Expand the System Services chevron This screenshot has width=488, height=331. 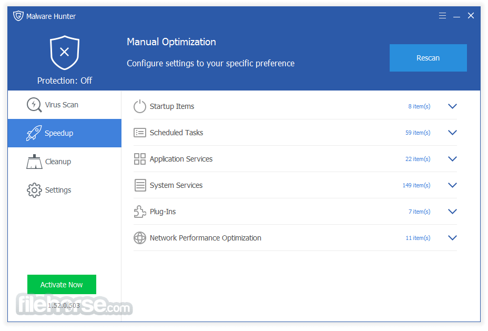[452, 185]
